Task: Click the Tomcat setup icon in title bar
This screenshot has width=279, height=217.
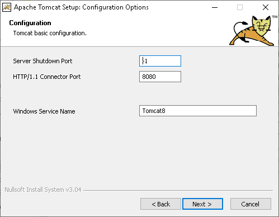Action: (x=7, y=7)
